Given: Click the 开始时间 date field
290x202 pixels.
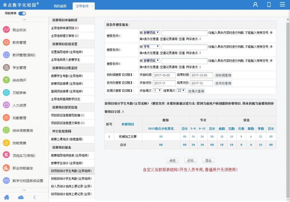Looking at the screenshot, I should click(164, 75).
